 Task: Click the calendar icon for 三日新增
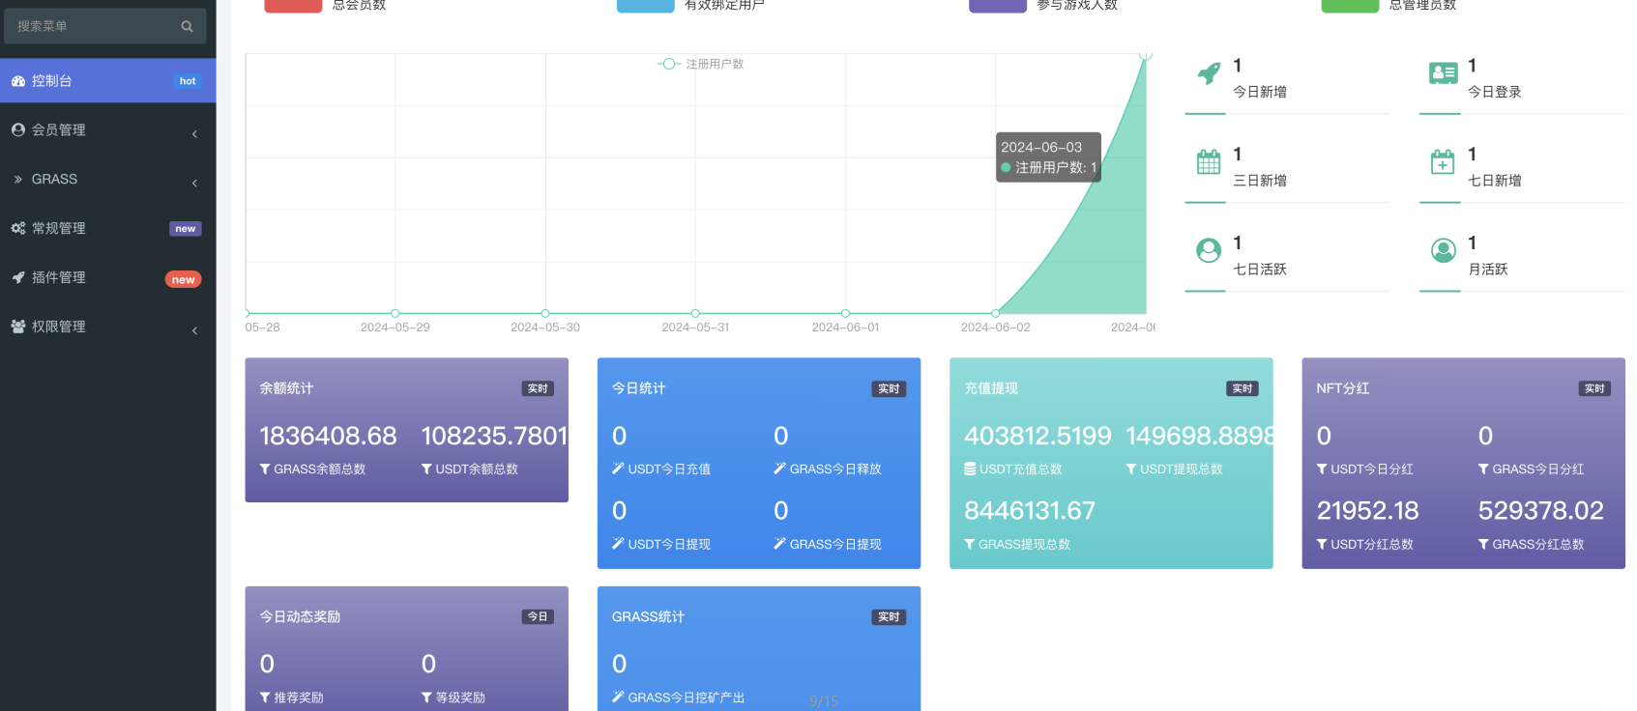tap(1209, 162)
